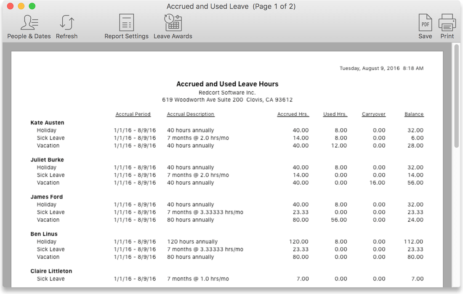Click Juliet Burke's Holiday used hours 8.00
The height and width of the screenshot is (294, 463).
click(x=341, y=168)
